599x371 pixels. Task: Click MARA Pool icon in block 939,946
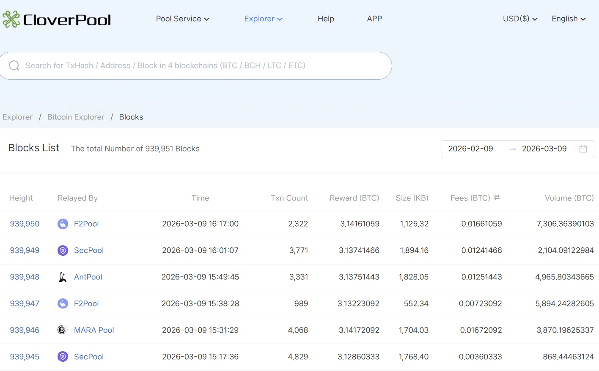click(x=63, y=330)
